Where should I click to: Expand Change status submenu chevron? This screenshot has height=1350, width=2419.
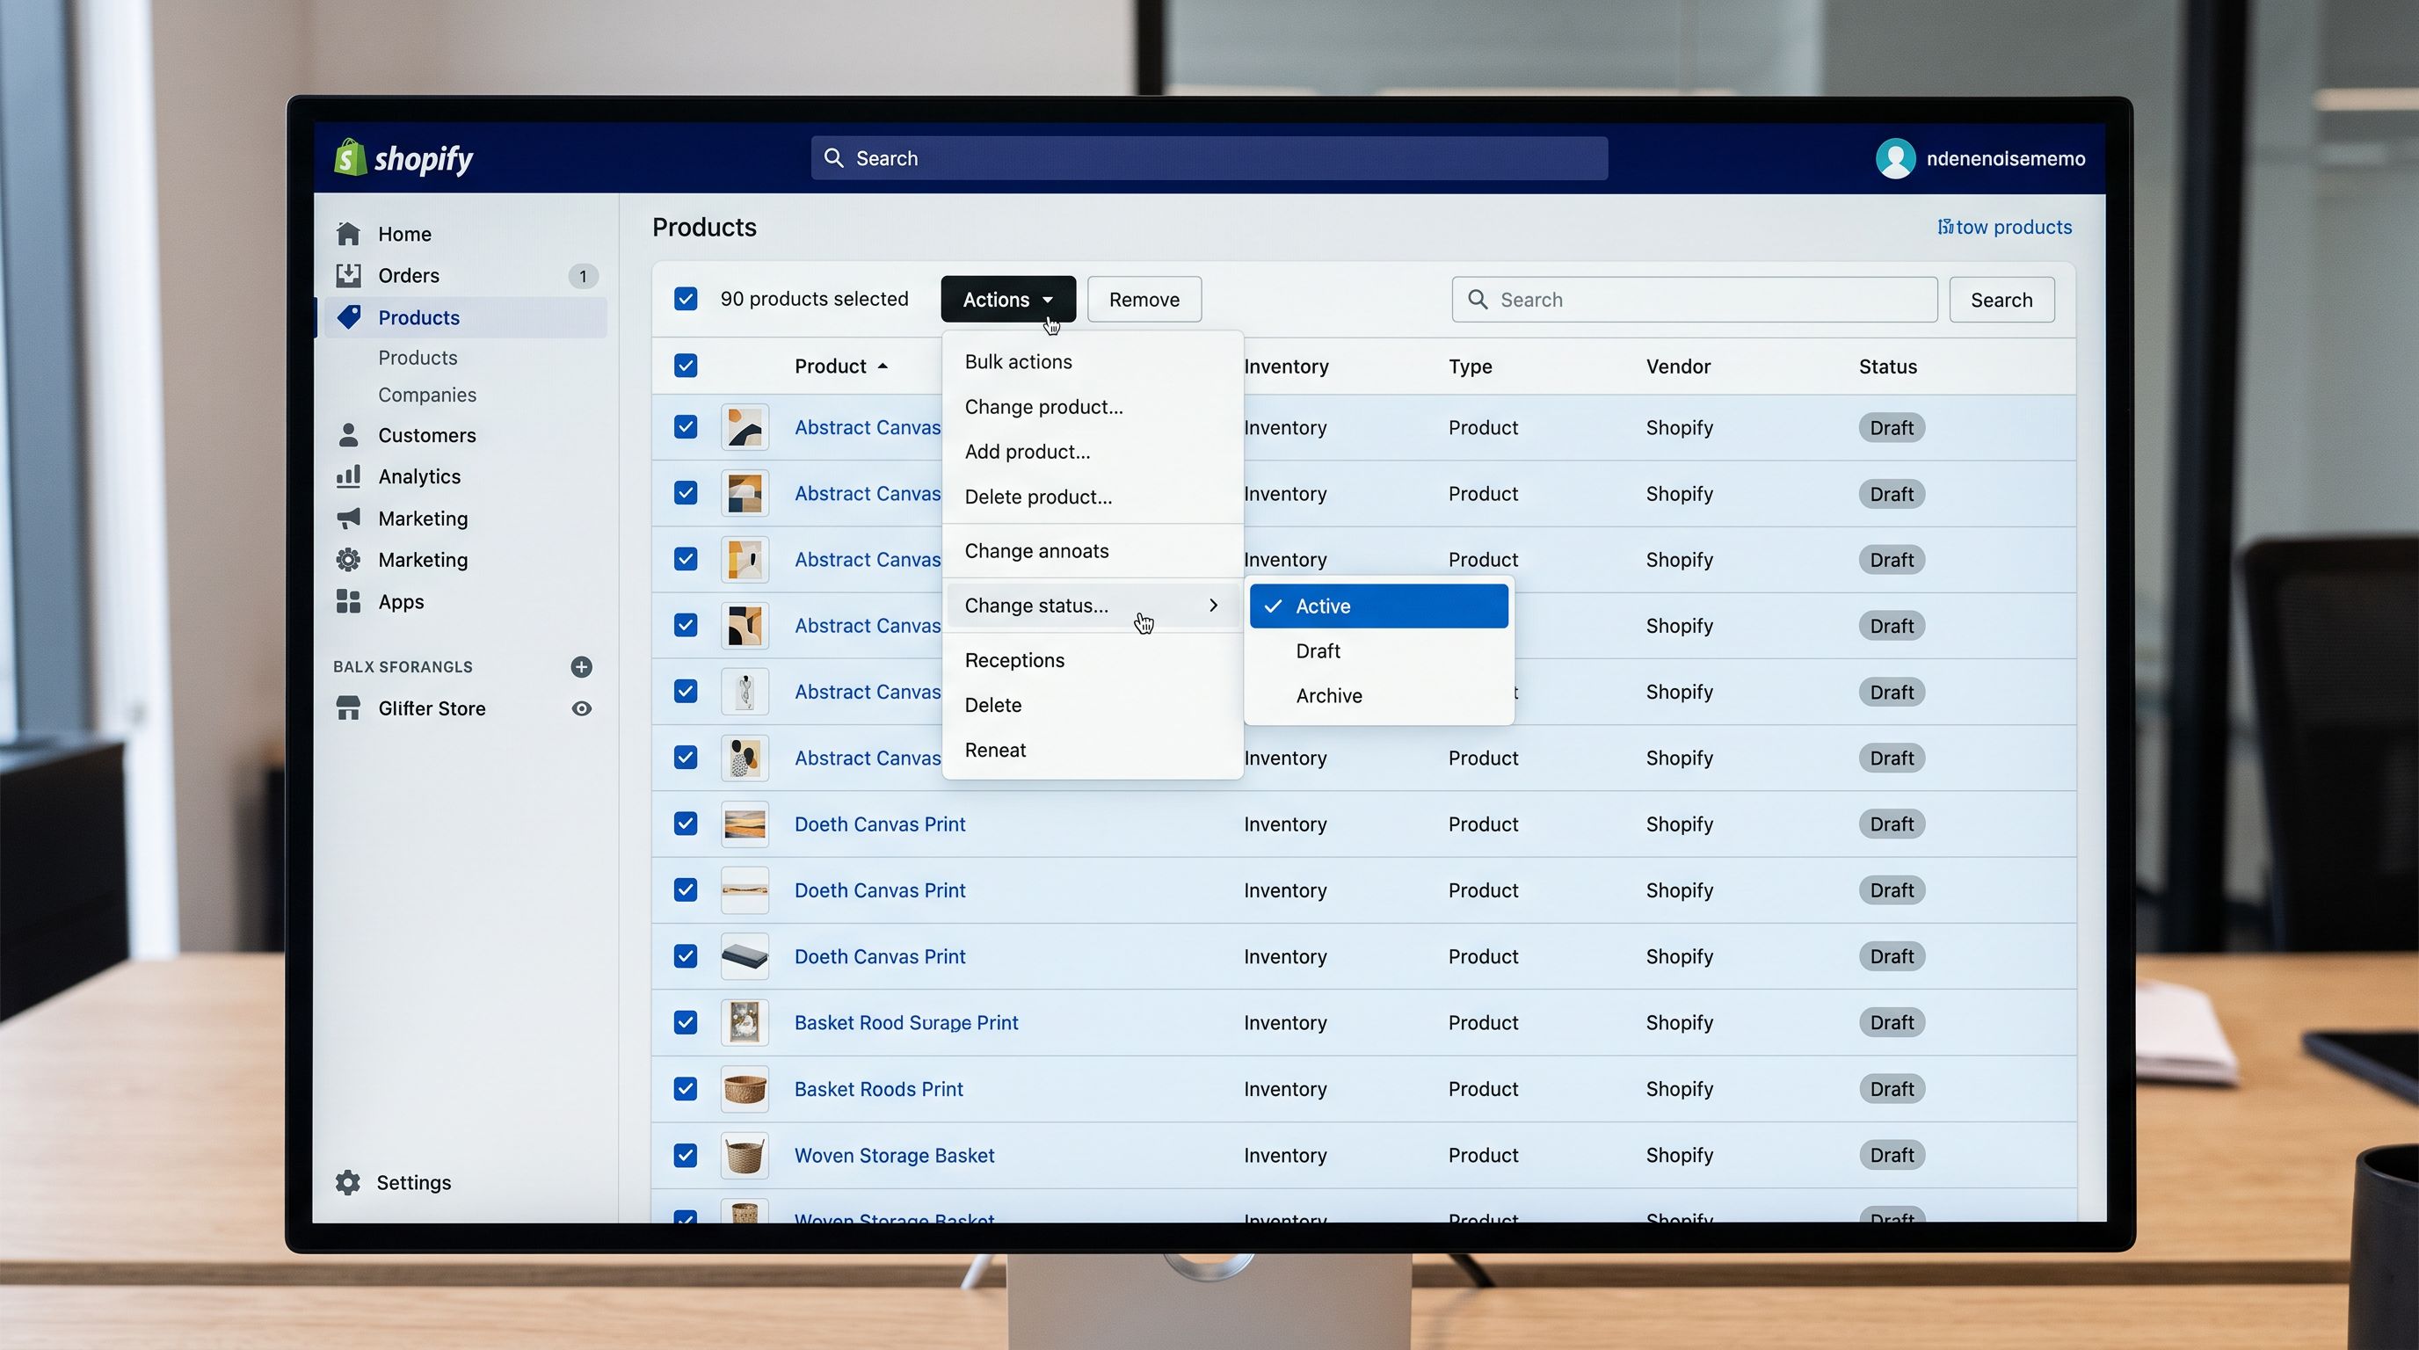(1213, 606)
